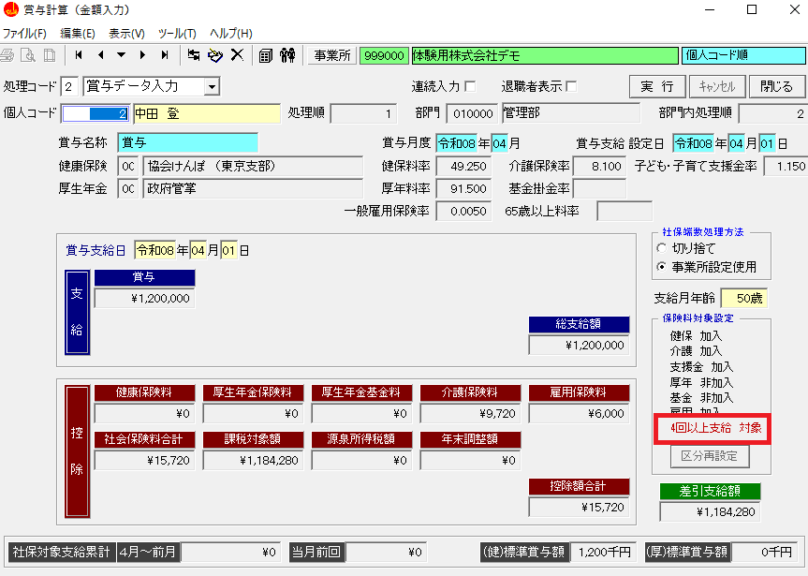Expand the 賞与データ入力 dropdown
Image resolution: width=808 pixels, height=576 pixels.
tap(212, 87)
